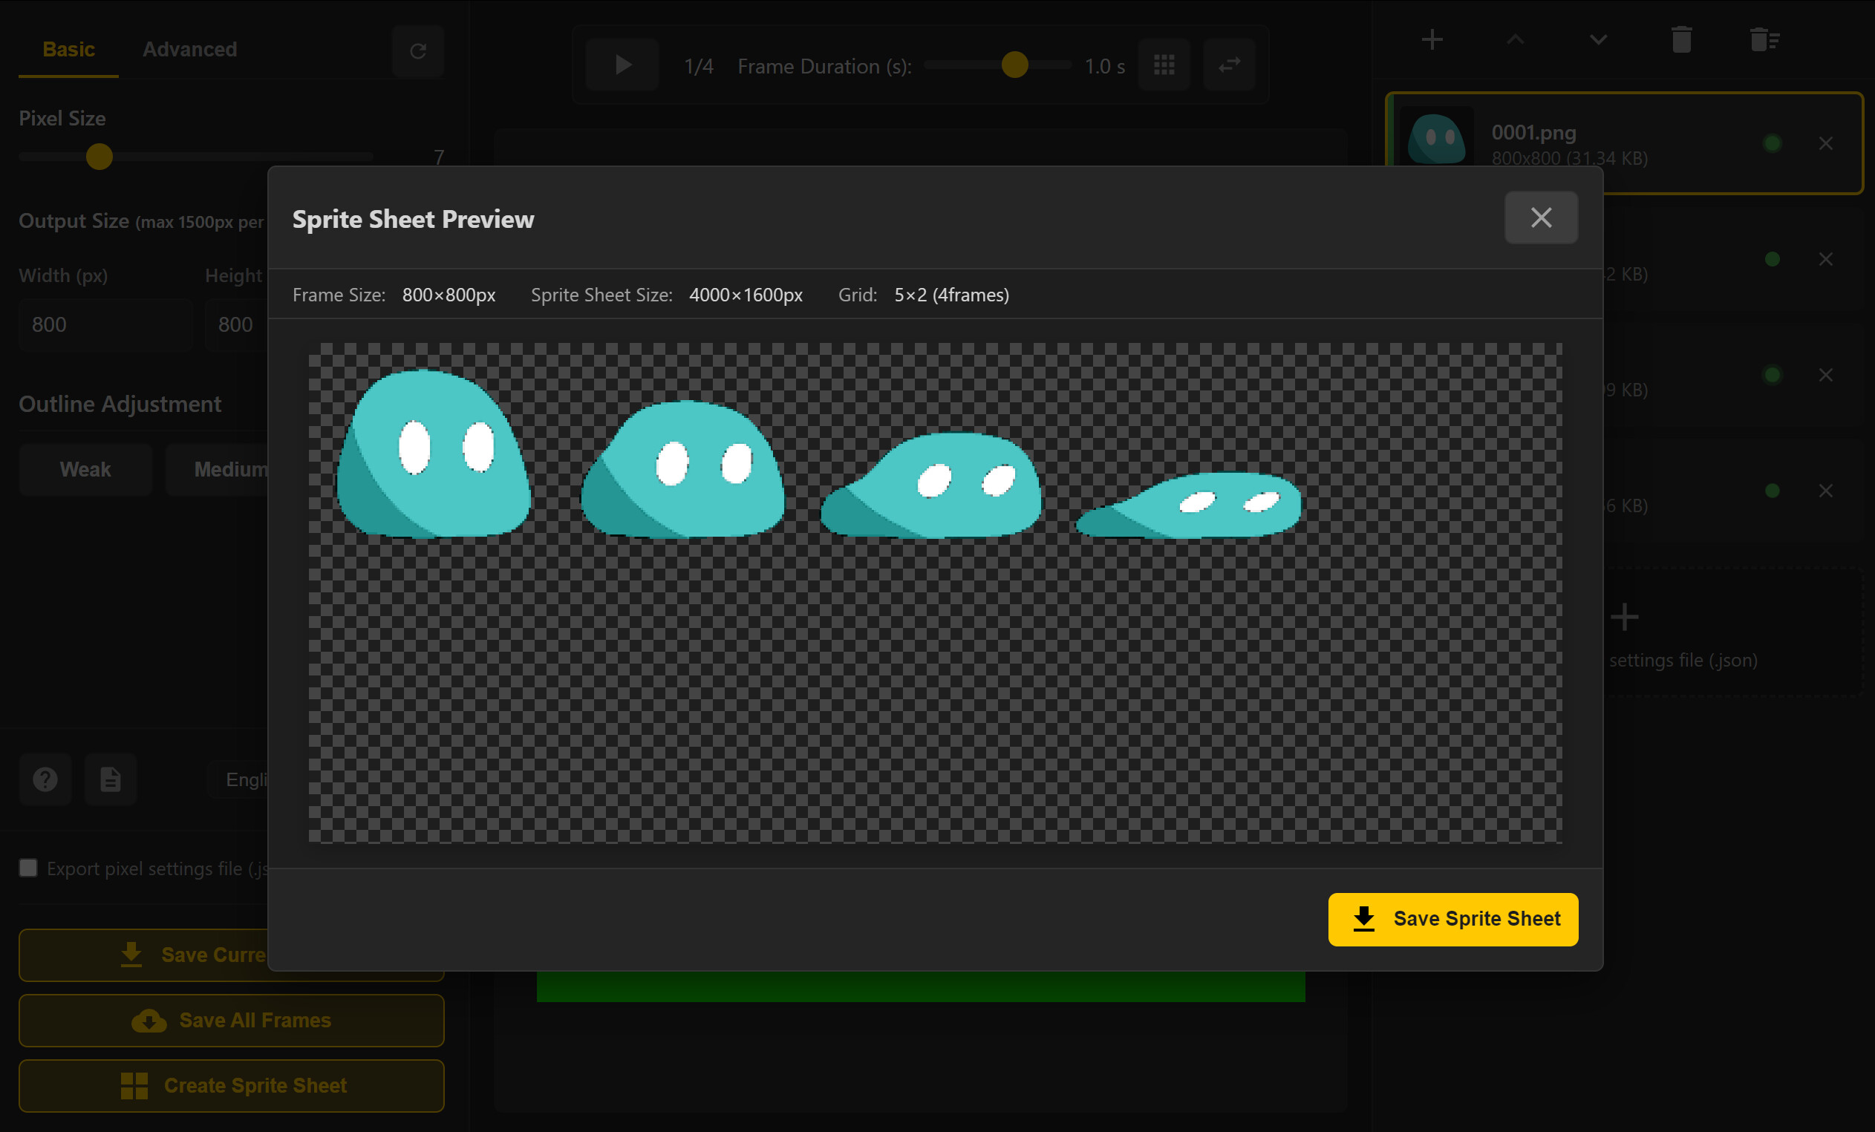This screenshot has height=1132, width=1875.
Task: Enable Export pixel settings file checkbox
Action: (28, 868)
